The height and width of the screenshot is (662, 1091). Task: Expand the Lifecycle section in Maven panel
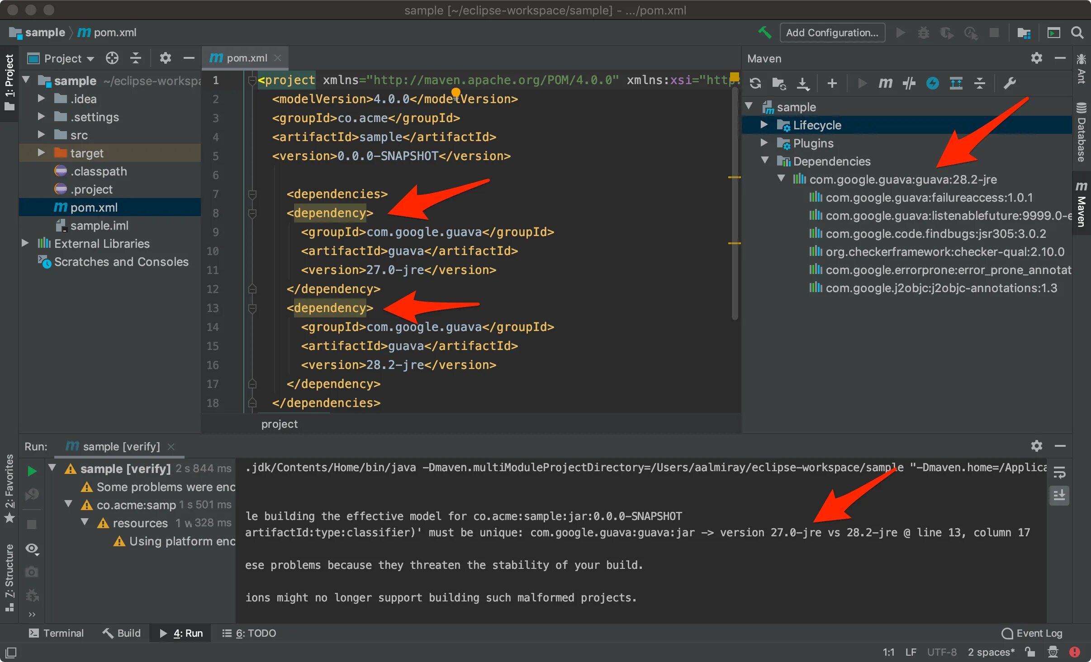[763, 125]
